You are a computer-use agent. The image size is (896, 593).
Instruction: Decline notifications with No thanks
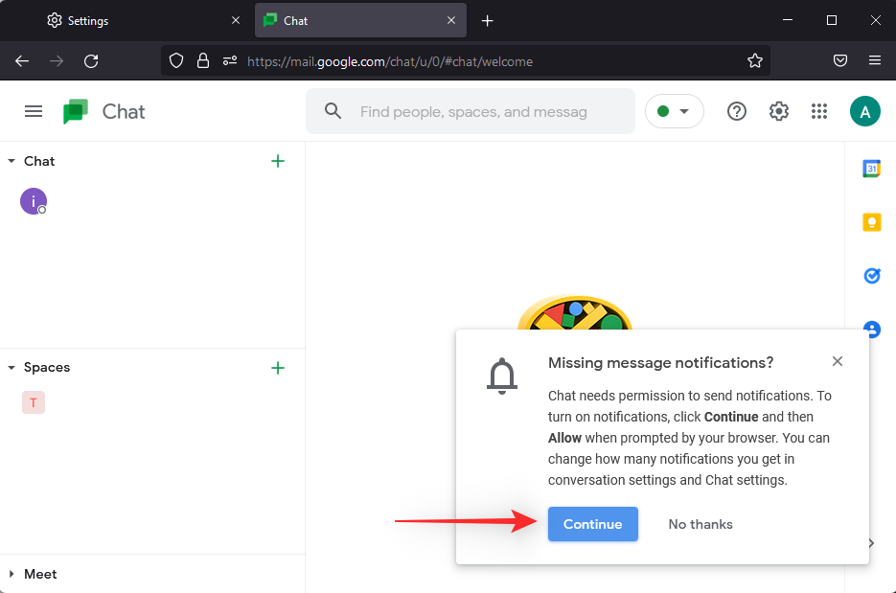701,524
